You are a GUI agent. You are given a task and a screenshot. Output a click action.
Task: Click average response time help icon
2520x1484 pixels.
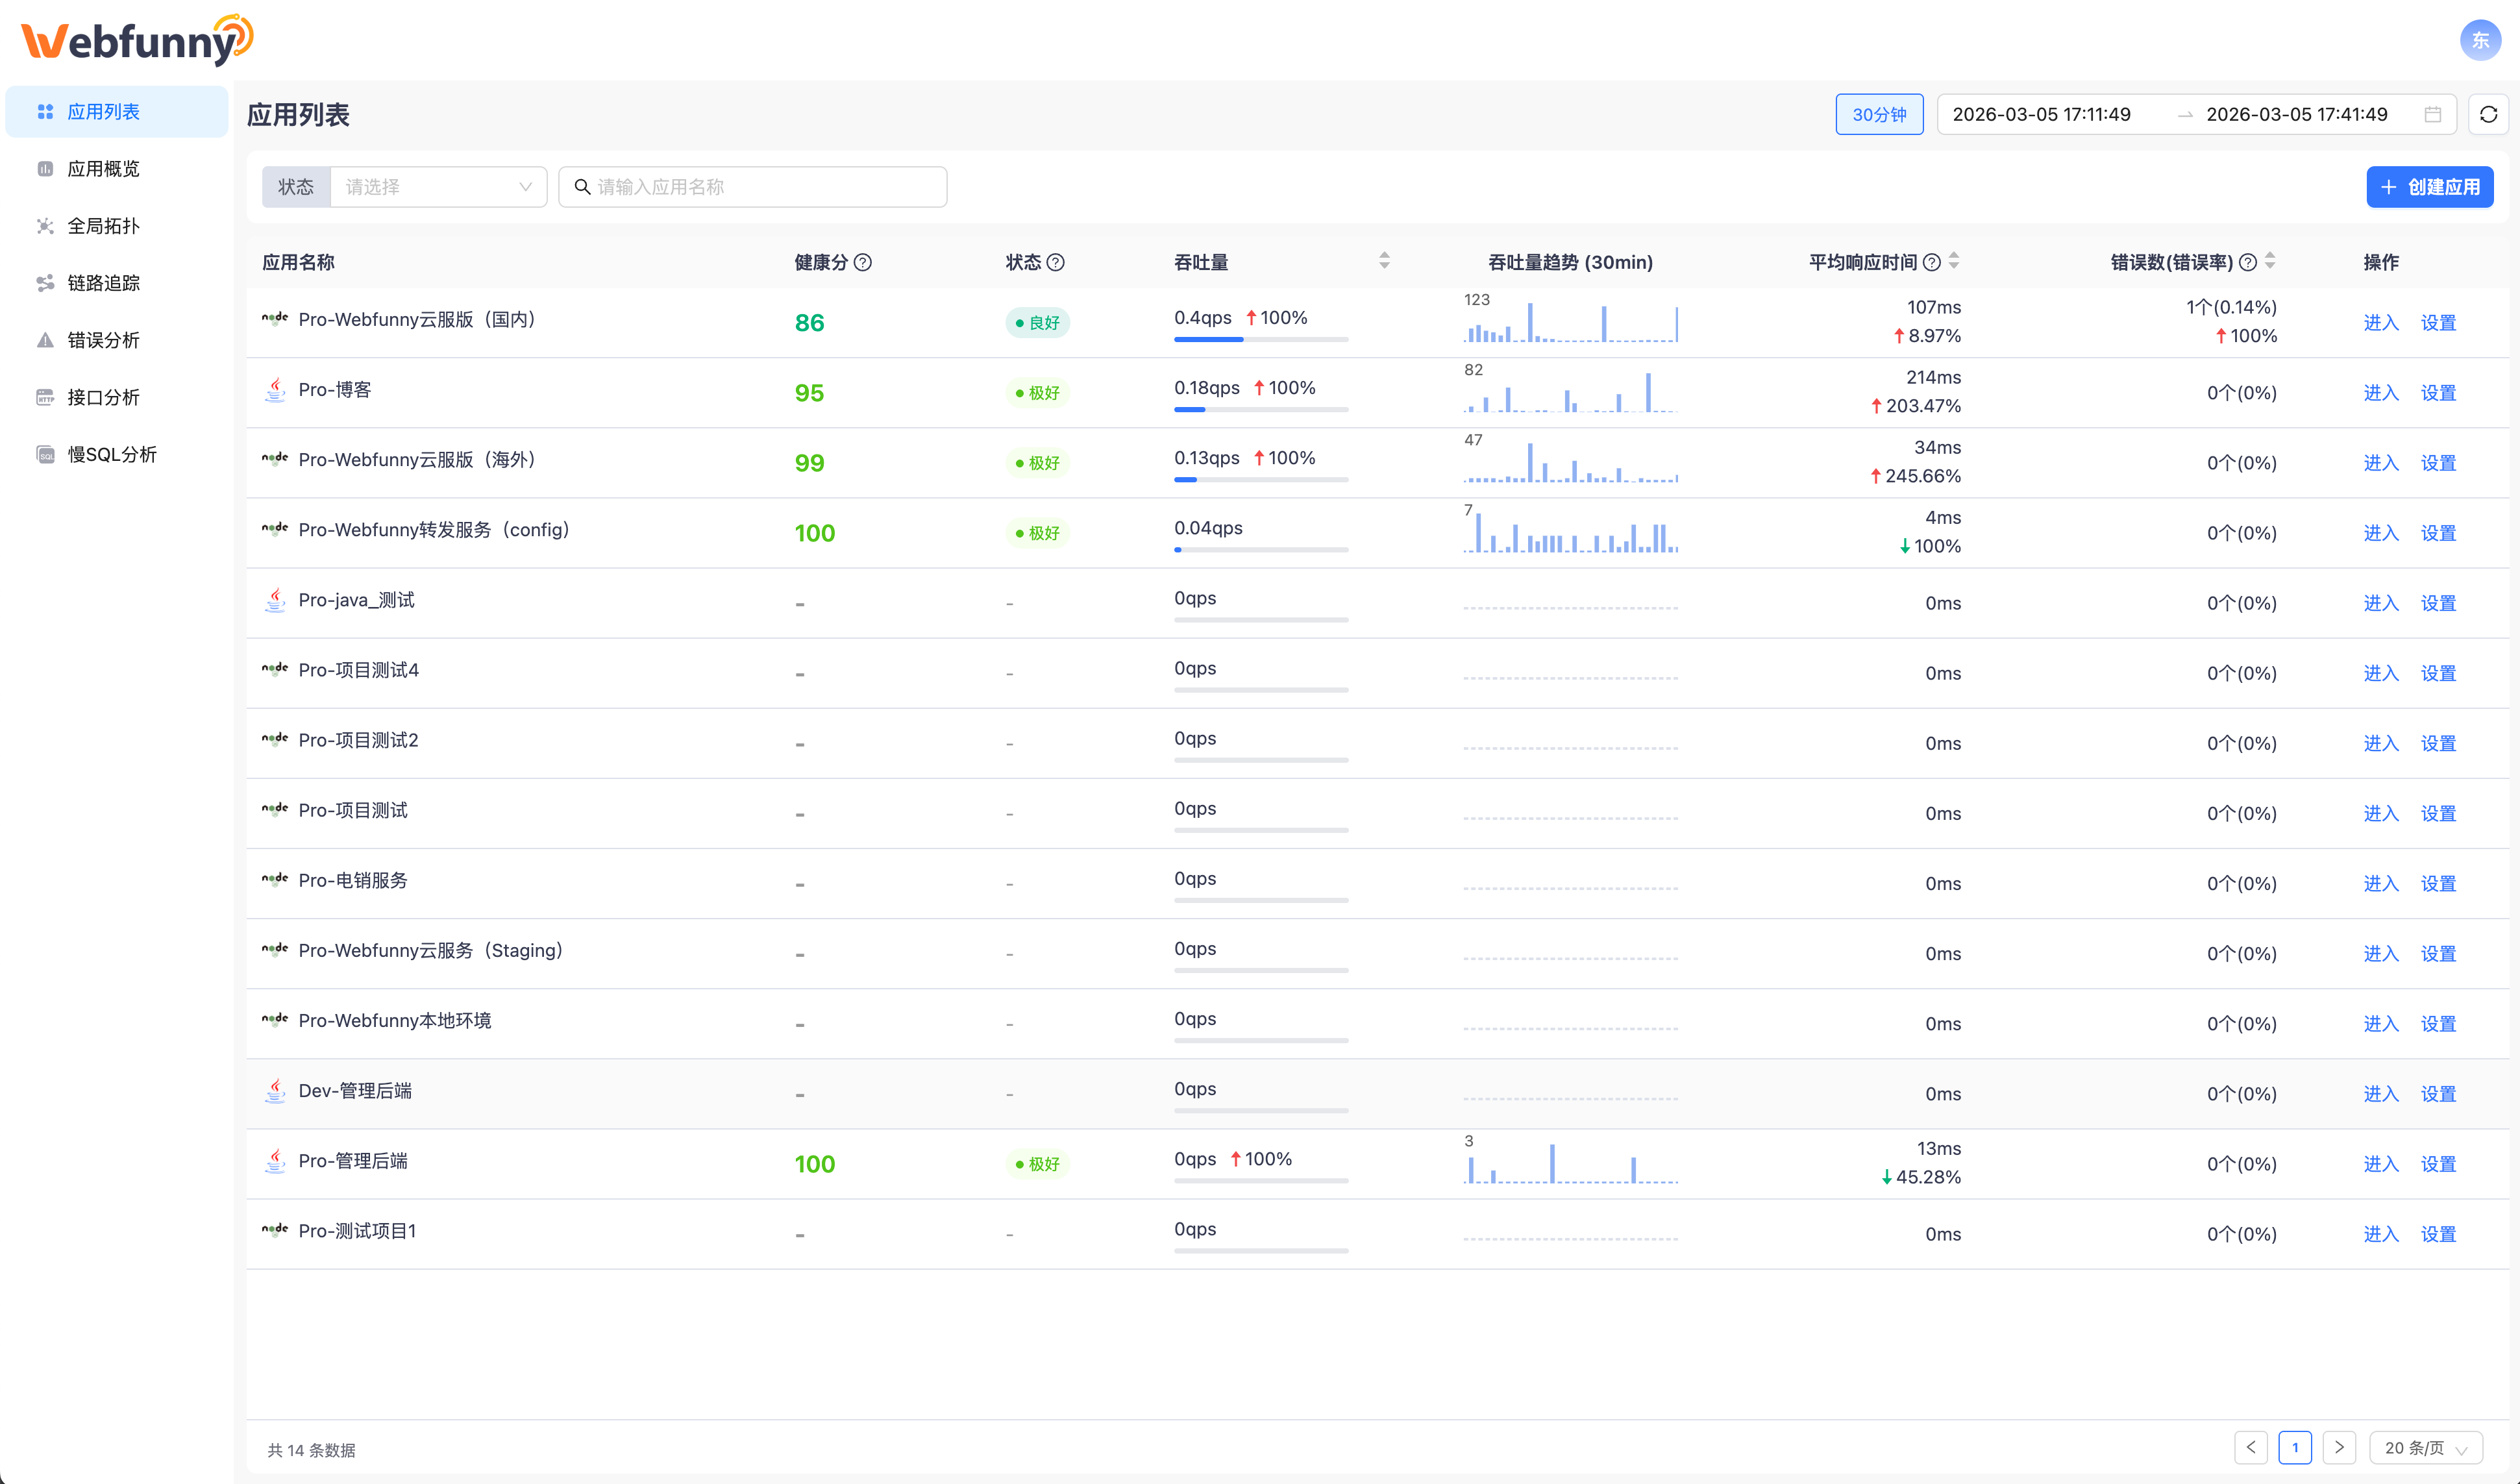1932,262
